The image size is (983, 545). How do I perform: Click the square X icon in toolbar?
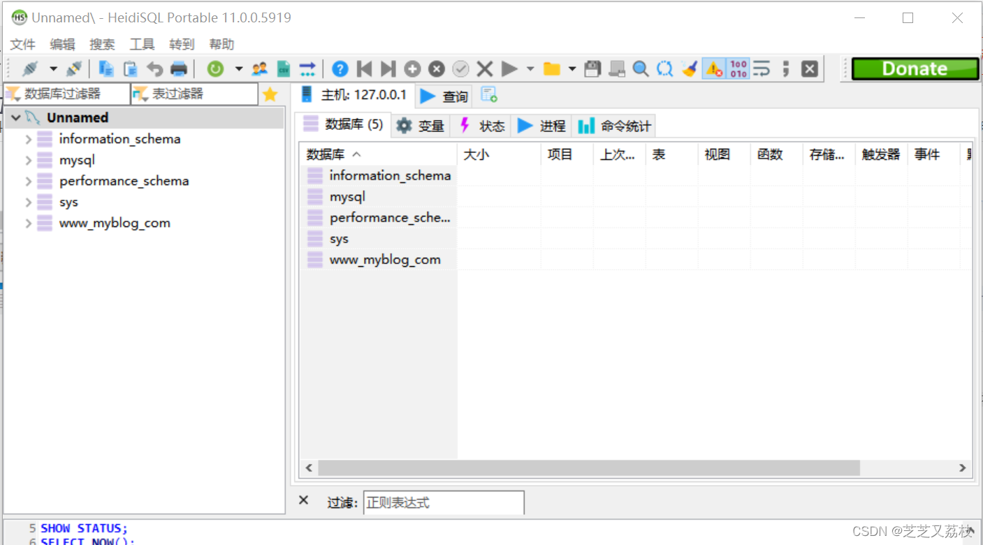click(x=810, y=68)
